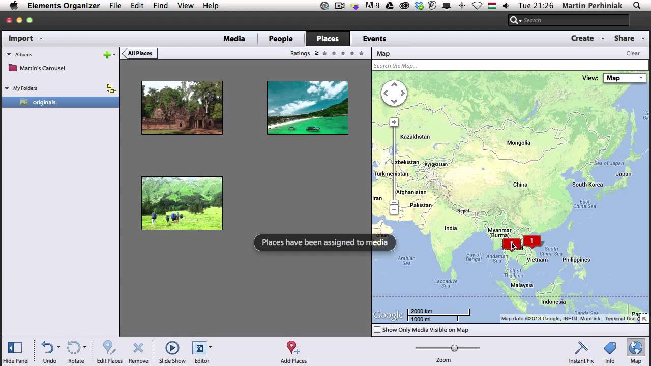Open the Editor icon

pos(199,348)
